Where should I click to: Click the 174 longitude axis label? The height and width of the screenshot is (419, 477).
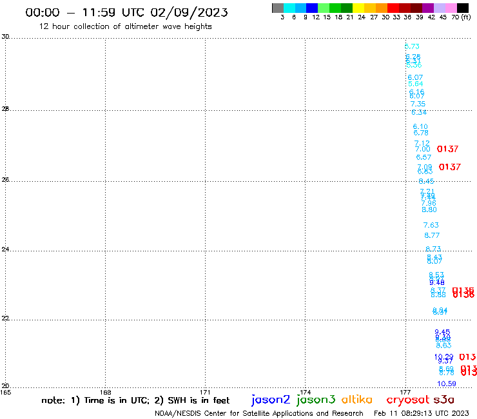coord(305,392)
